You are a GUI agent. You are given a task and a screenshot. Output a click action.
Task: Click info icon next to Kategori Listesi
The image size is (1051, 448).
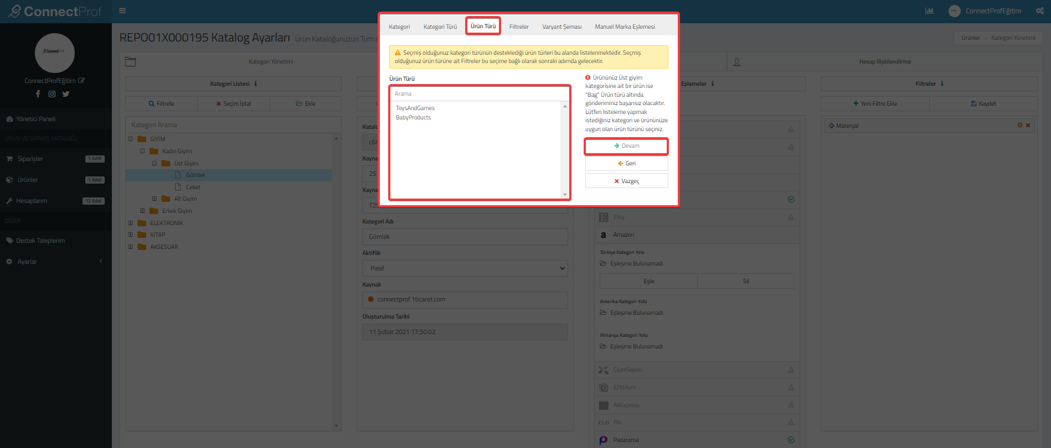coord(255,84)
